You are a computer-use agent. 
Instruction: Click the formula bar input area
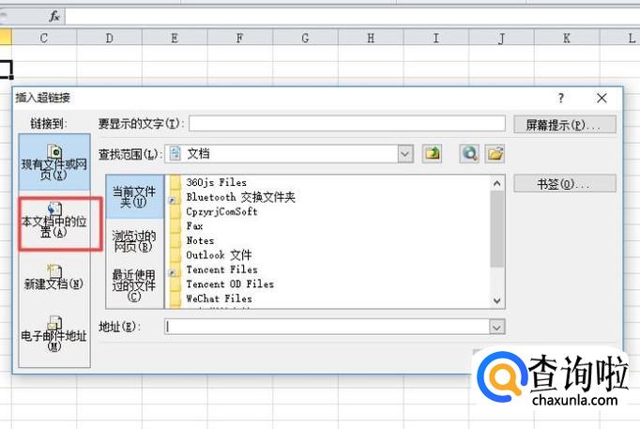tap(351, 17)
